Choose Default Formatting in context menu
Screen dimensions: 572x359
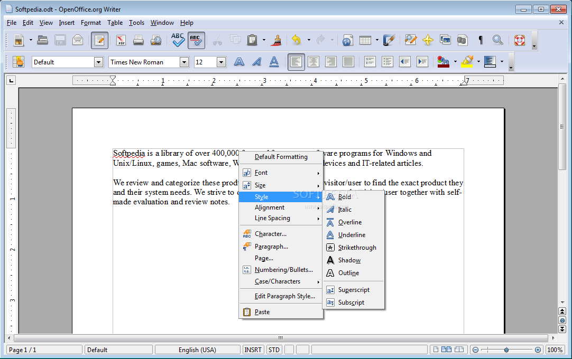click(x=281, y=157)
